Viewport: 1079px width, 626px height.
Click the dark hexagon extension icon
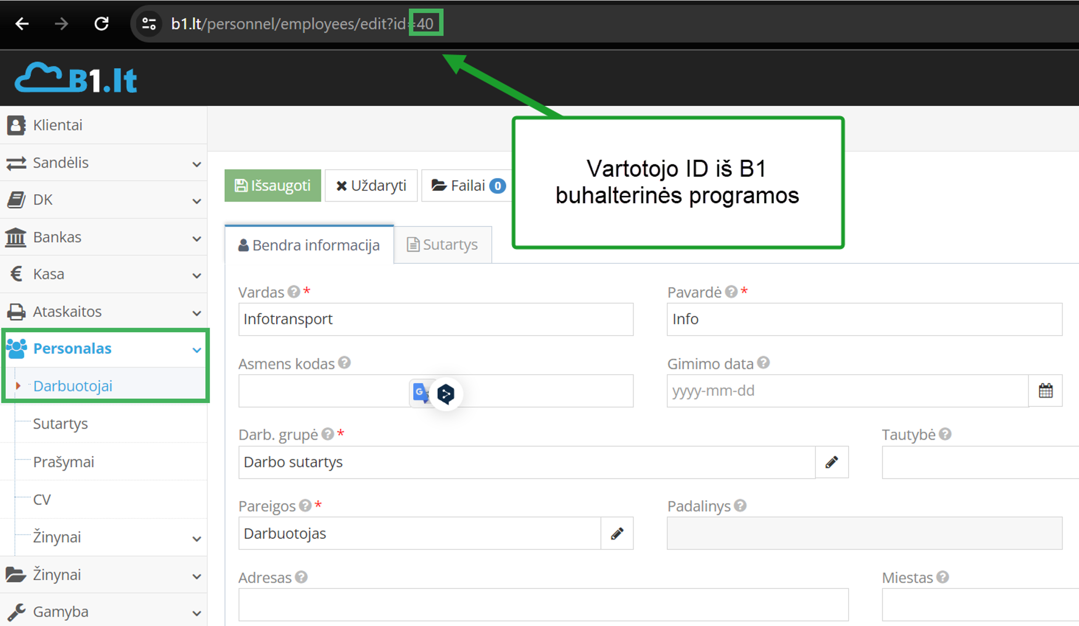click(x=446, y=394)
